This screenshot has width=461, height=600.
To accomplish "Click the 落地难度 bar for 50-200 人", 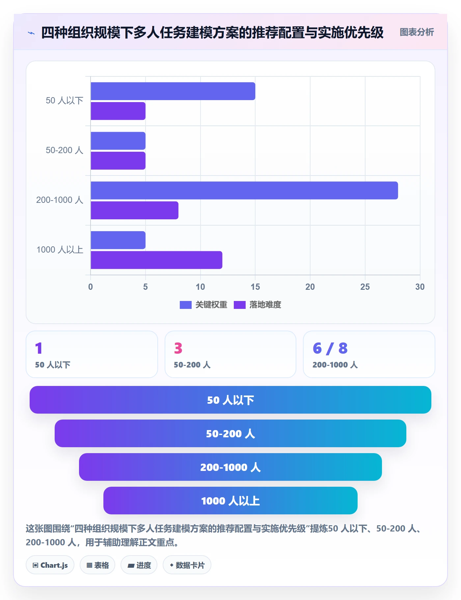I will tap(118, 161).
